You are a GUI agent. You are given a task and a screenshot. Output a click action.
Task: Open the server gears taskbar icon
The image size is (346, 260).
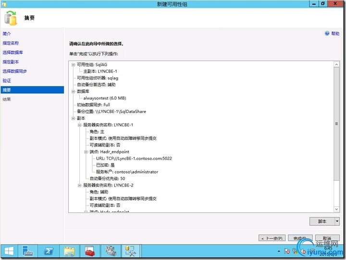(111, 251)
